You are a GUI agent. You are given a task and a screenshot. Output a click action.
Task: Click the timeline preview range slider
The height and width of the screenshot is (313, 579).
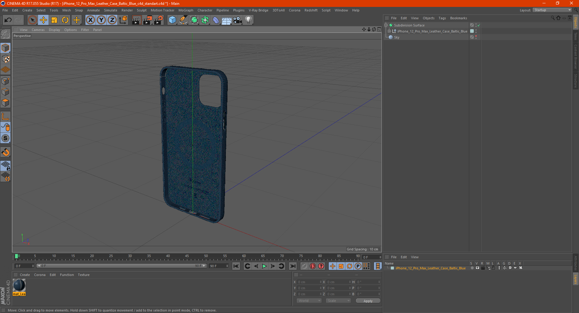[122, 266]
